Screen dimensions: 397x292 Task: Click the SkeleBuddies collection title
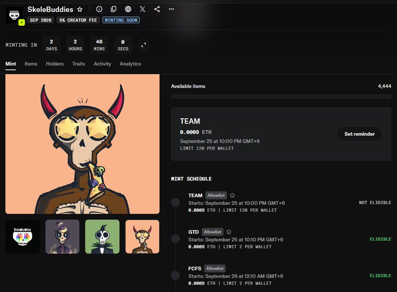[x=50, y=9]
